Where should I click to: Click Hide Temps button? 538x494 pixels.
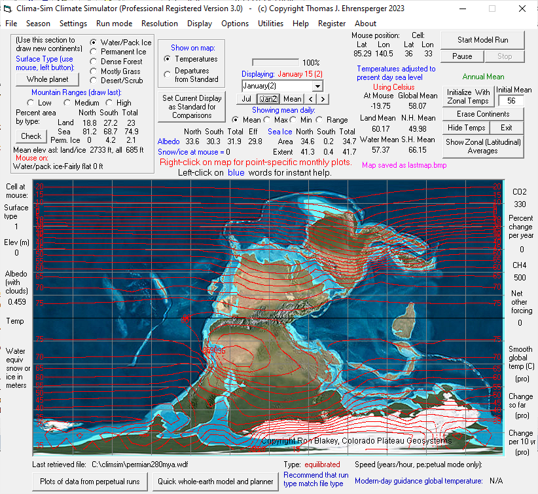(x=466, y=128)
